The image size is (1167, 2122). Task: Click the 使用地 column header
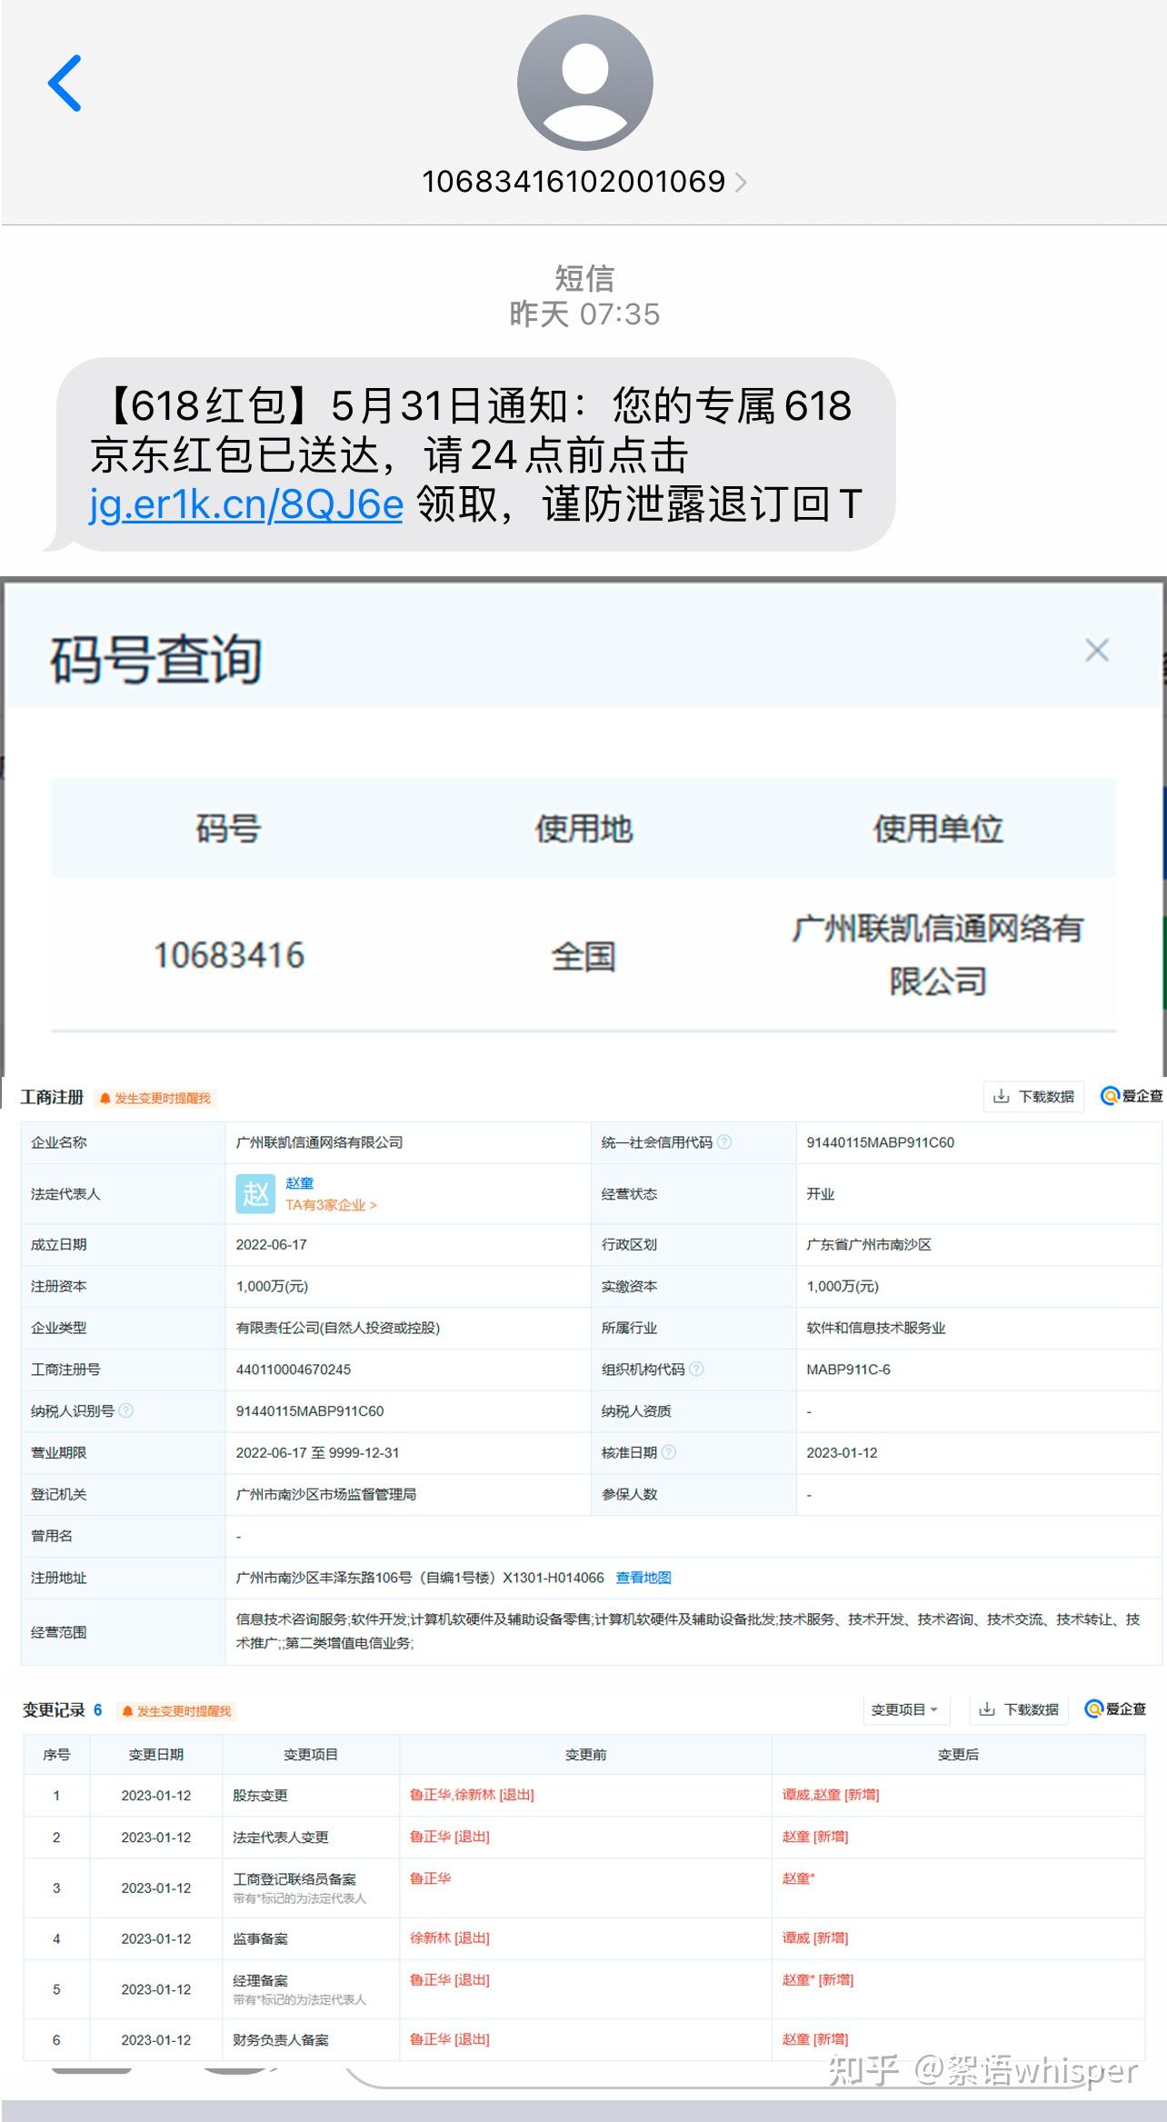583,828
